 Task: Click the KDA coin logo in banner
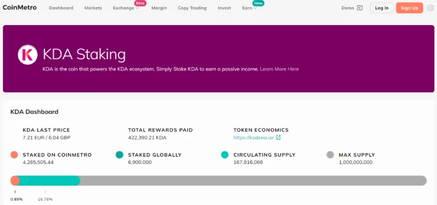tap(28, 55)
